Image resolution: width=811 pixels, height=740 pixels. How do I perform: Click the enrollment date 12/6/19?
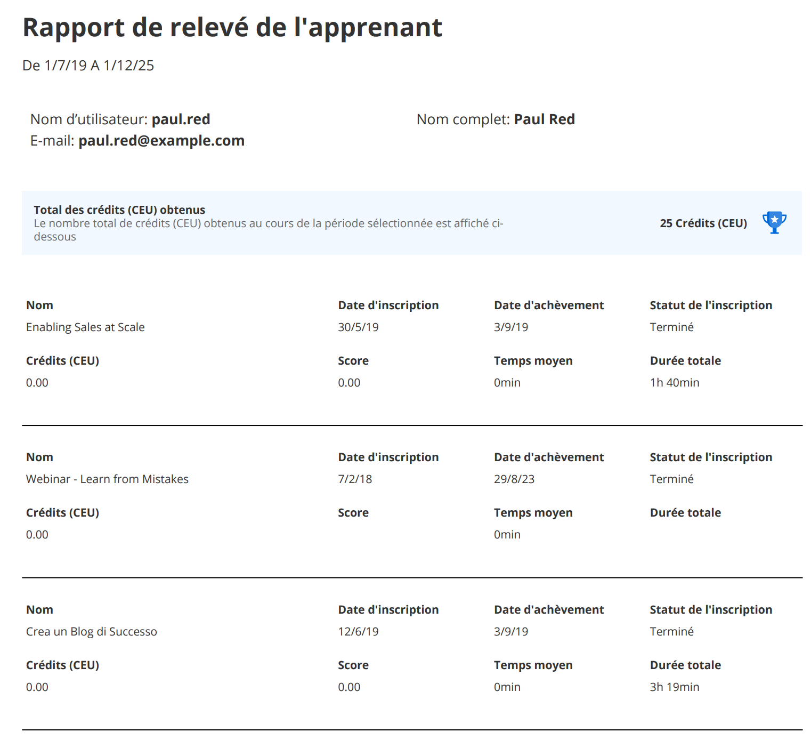[358, 632]
